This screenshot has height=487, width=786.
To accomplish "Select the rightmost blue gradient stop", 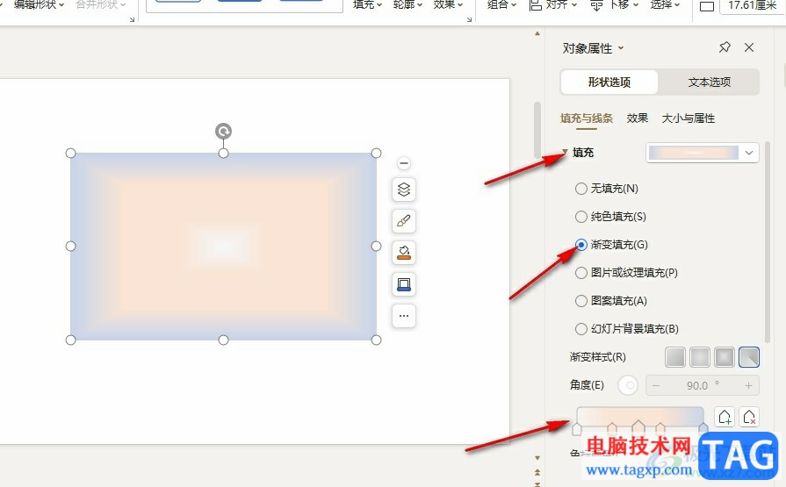I will pos(703,428).
